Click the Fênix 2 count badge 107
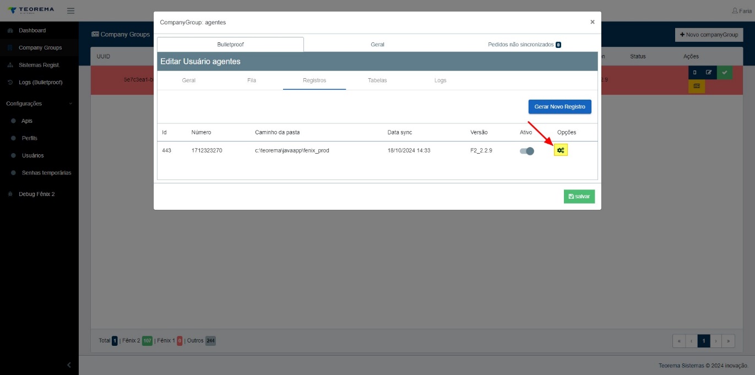The image size is (755, 375). pyautogui.click(x=147, y=341)
